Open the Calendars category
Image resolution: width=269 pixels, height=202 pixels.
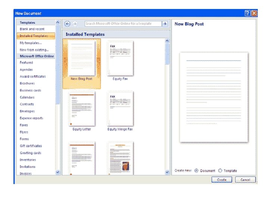[x=27, y=97]
